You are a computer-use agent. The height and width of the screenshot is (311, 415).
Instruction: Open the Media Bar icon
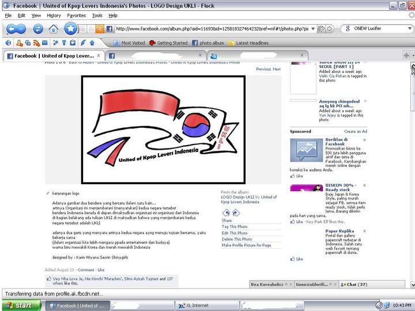[x=28, y=43]
